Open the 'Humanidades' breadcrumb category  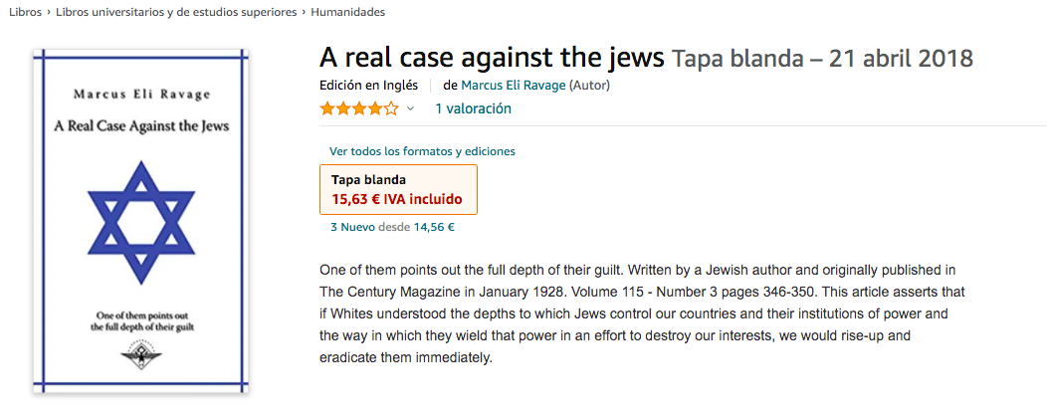(x=348, y=12)
